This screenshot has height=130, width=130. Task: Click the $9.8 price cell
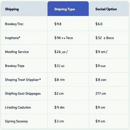58,24
